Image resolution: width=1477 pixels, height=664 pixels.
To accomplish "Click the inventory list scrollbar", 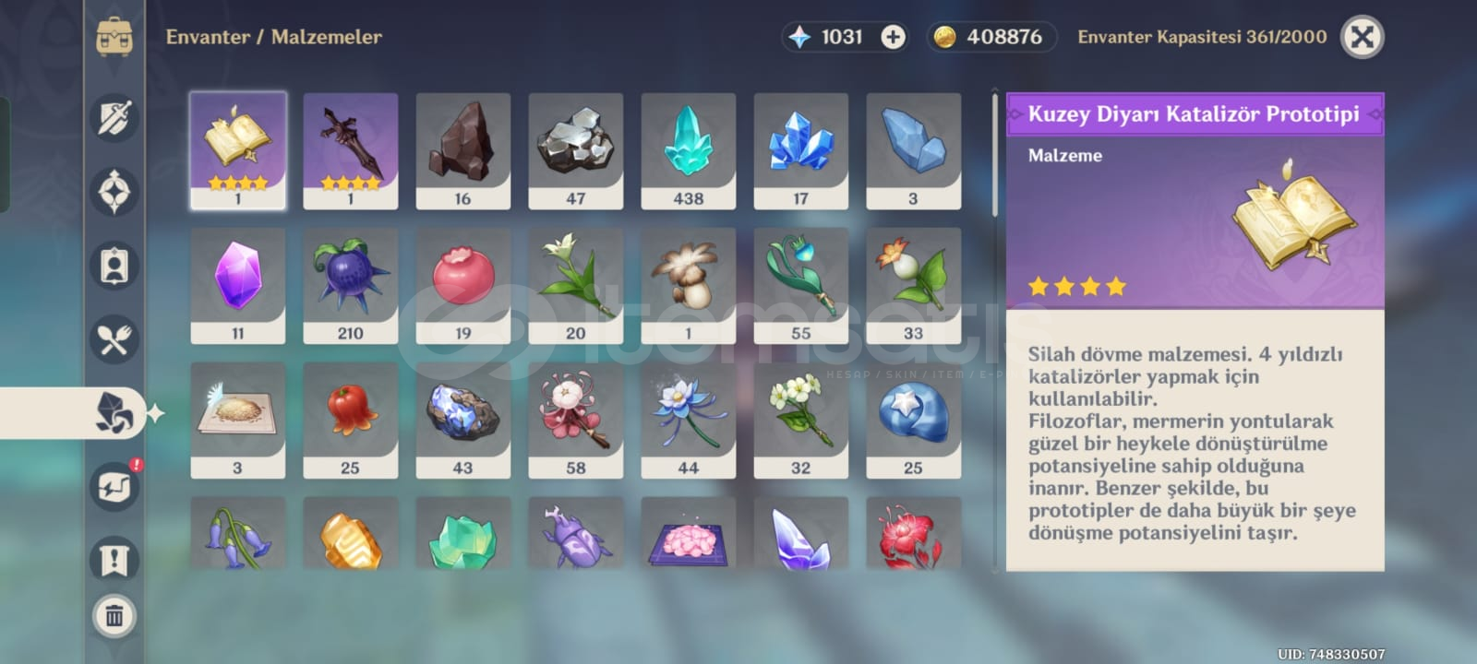I will (x=995, y=152).
